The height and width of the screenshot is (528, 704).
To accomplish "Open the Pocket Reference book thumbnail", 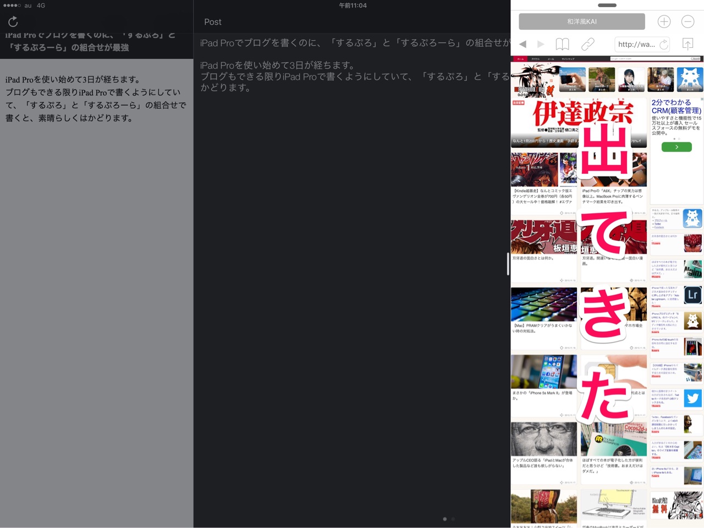I will [x=614, y=439].
